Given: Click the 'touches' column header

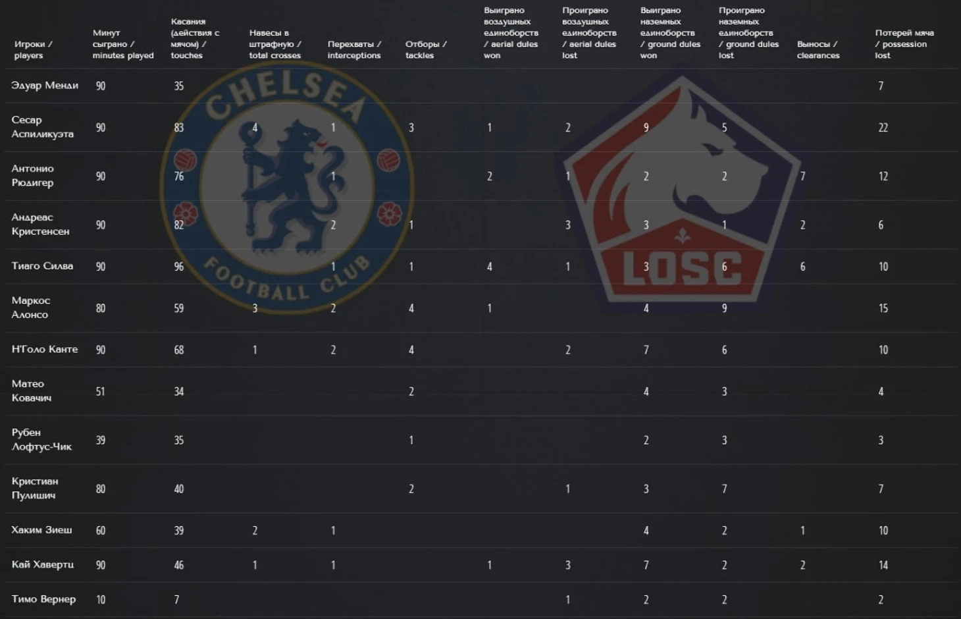Looking at the screenshot, I should (195, 38).
